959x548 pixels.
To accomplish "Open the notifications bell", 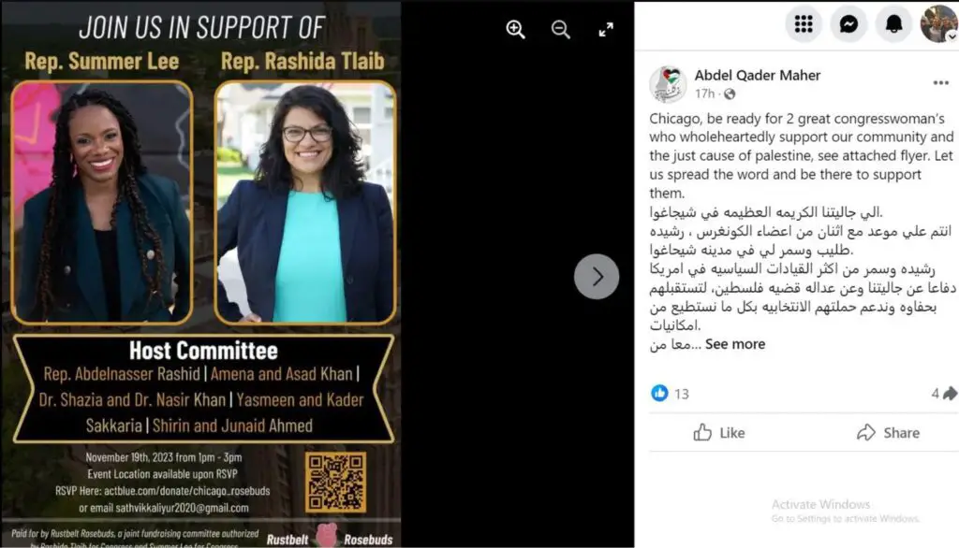I will click(893, 24).
